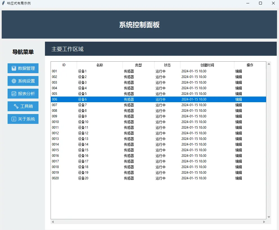Click the chart icon beside 报表分析
This screenshot has height=230, width=279.
click(x=14, y=94)
